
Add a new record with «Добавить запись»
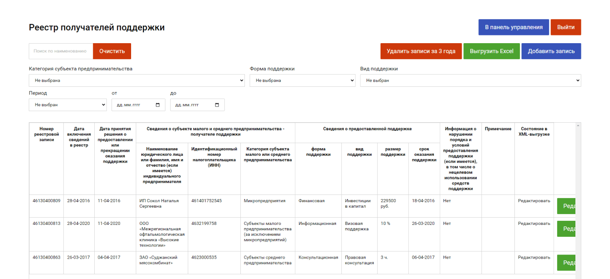pos(551,51)
